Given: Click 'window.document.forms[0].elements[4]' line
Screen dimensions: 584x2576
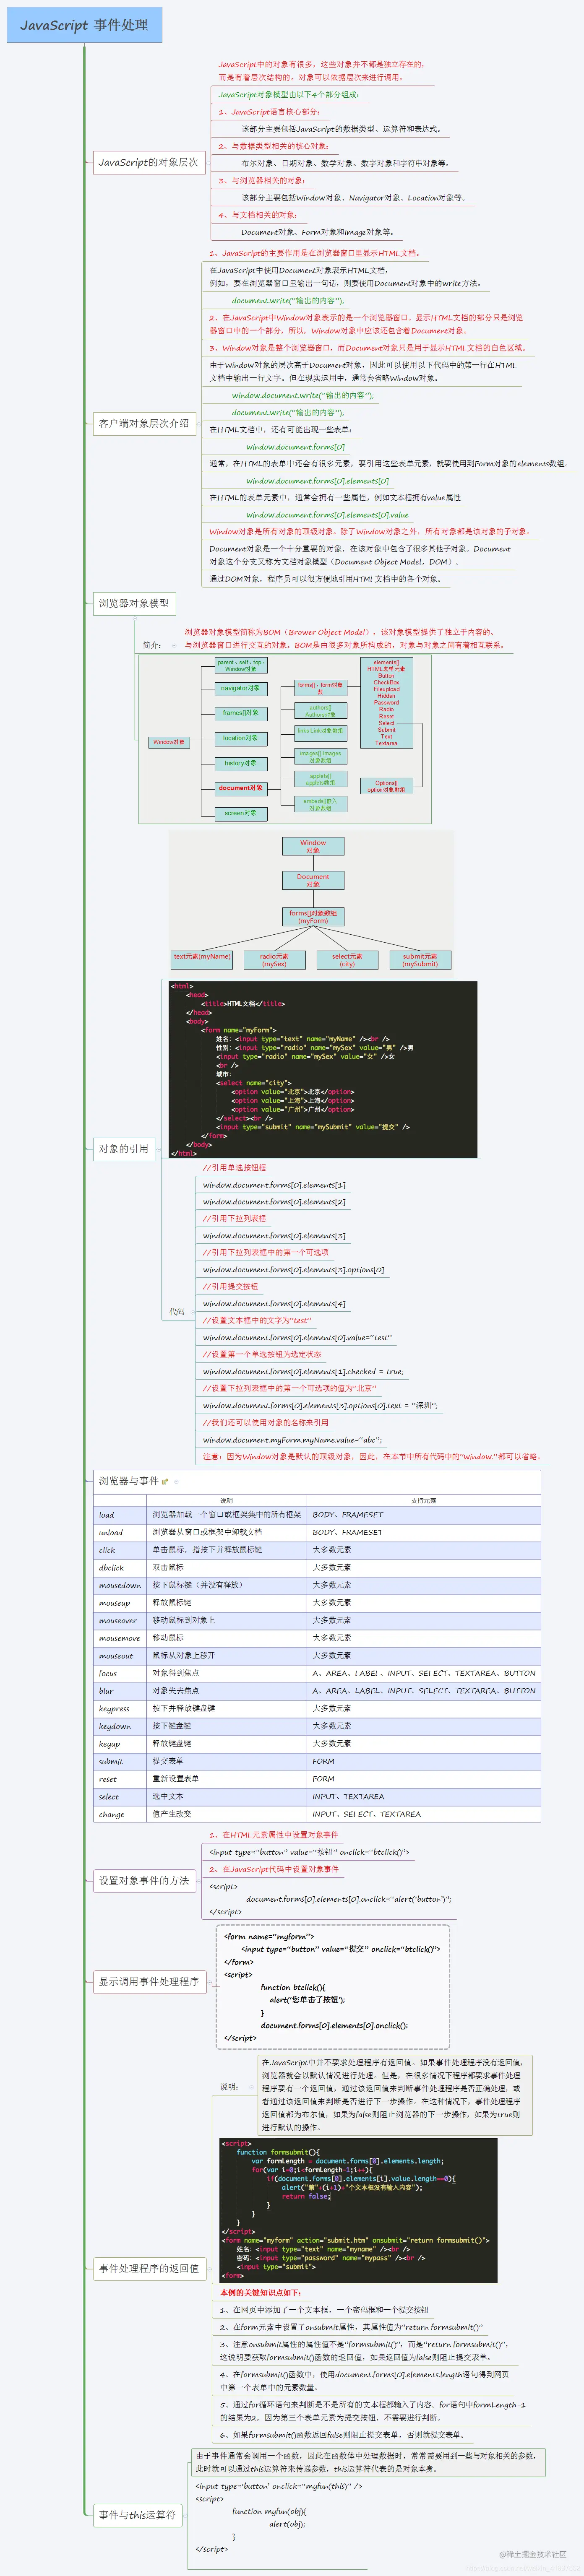Looking at the screenshot, I should tap(274, 1304).
